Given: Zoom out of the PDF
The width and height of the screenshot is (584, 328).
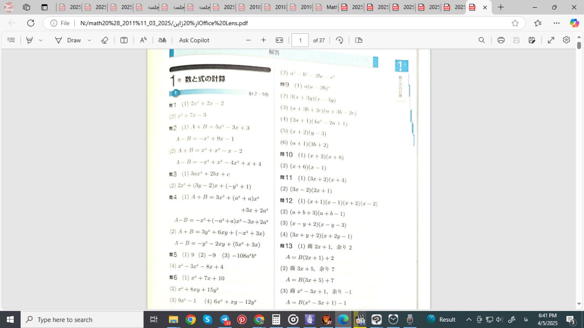Looking at the screenshot, I should tap(248, 40).
